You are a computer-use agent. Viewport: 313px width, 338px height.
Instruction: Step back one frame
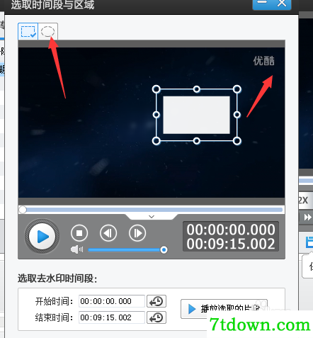(108, 233)
